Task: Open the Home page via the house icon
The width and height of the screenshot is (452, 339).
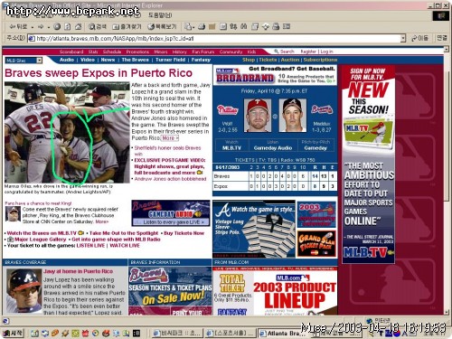Action: point(78,27)
